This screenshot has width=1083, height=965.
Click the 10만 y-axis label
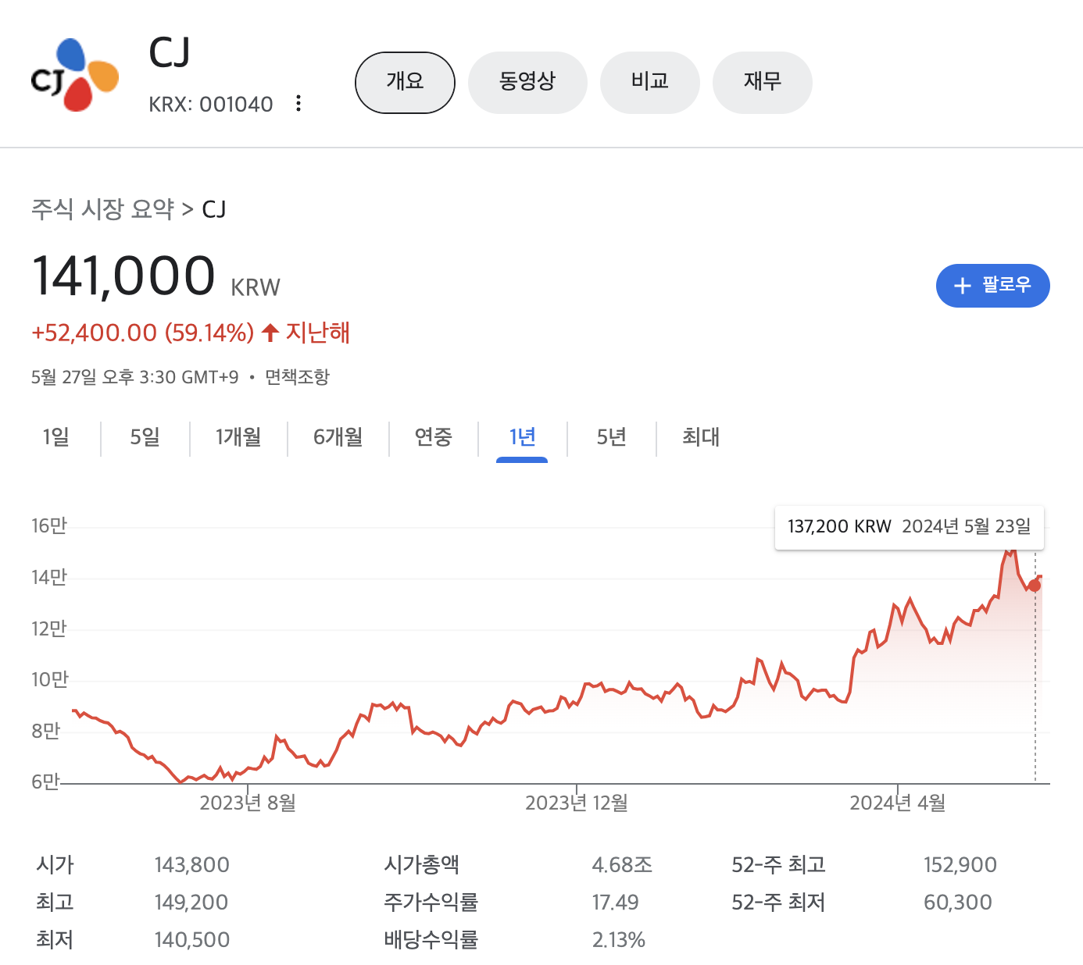coord(50,680)
